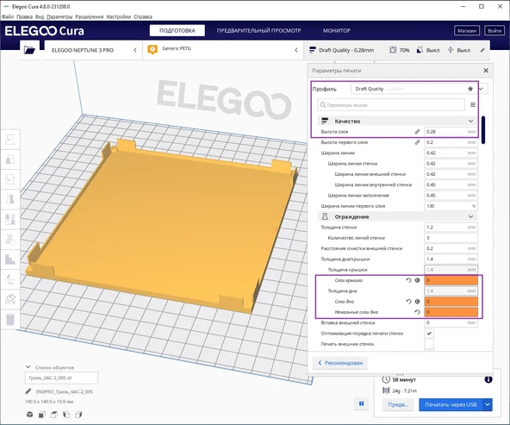Click the star icon beside Draft Quality profile
The height and width of the screenshot is (425, 510).
pyautogui.click(x=470, y=89)
